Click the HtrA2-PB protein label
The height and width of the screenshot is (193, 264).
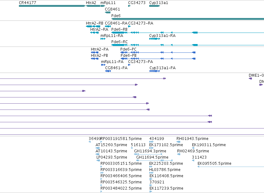tap(99, 56)
